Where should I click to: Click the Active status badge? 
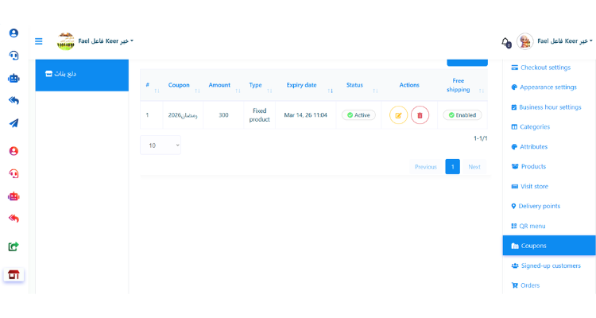(x=358, y=115)
